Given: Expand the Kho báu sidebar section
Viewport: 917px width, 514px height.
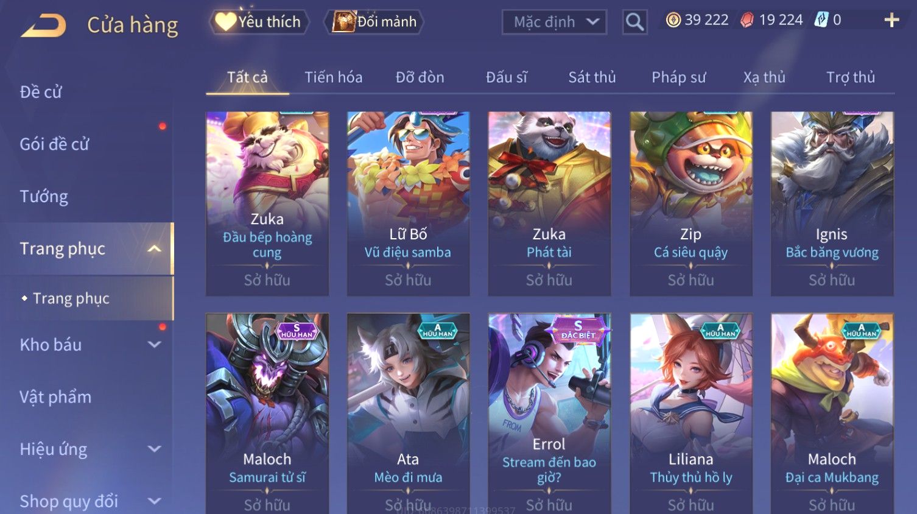Looking at the screenshot, I should pos(155,345).
